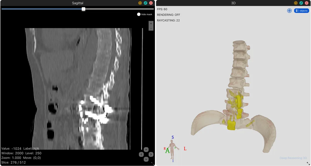Reset the Sagittal view with yellow icon
This screenshot has height=166, width=311.
[x=140, y=3]
